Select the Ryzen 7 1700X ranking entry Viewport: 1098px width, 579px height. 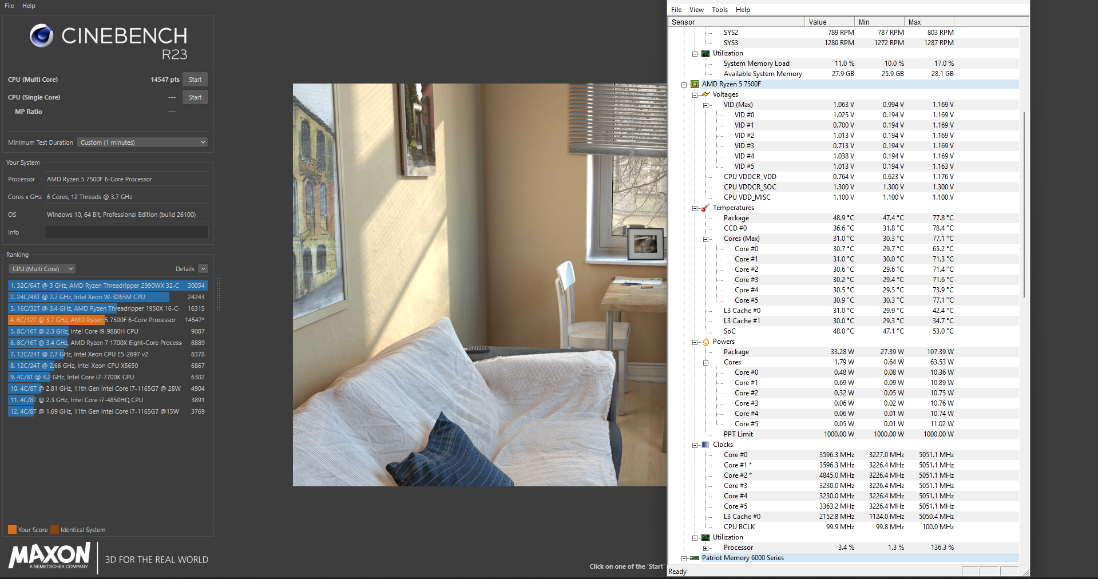tap(108, 343)
